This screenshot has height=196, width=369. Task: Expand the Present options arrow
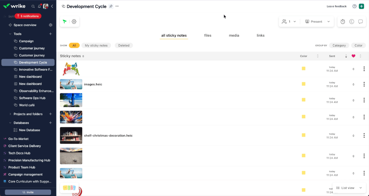click(329, 22)
